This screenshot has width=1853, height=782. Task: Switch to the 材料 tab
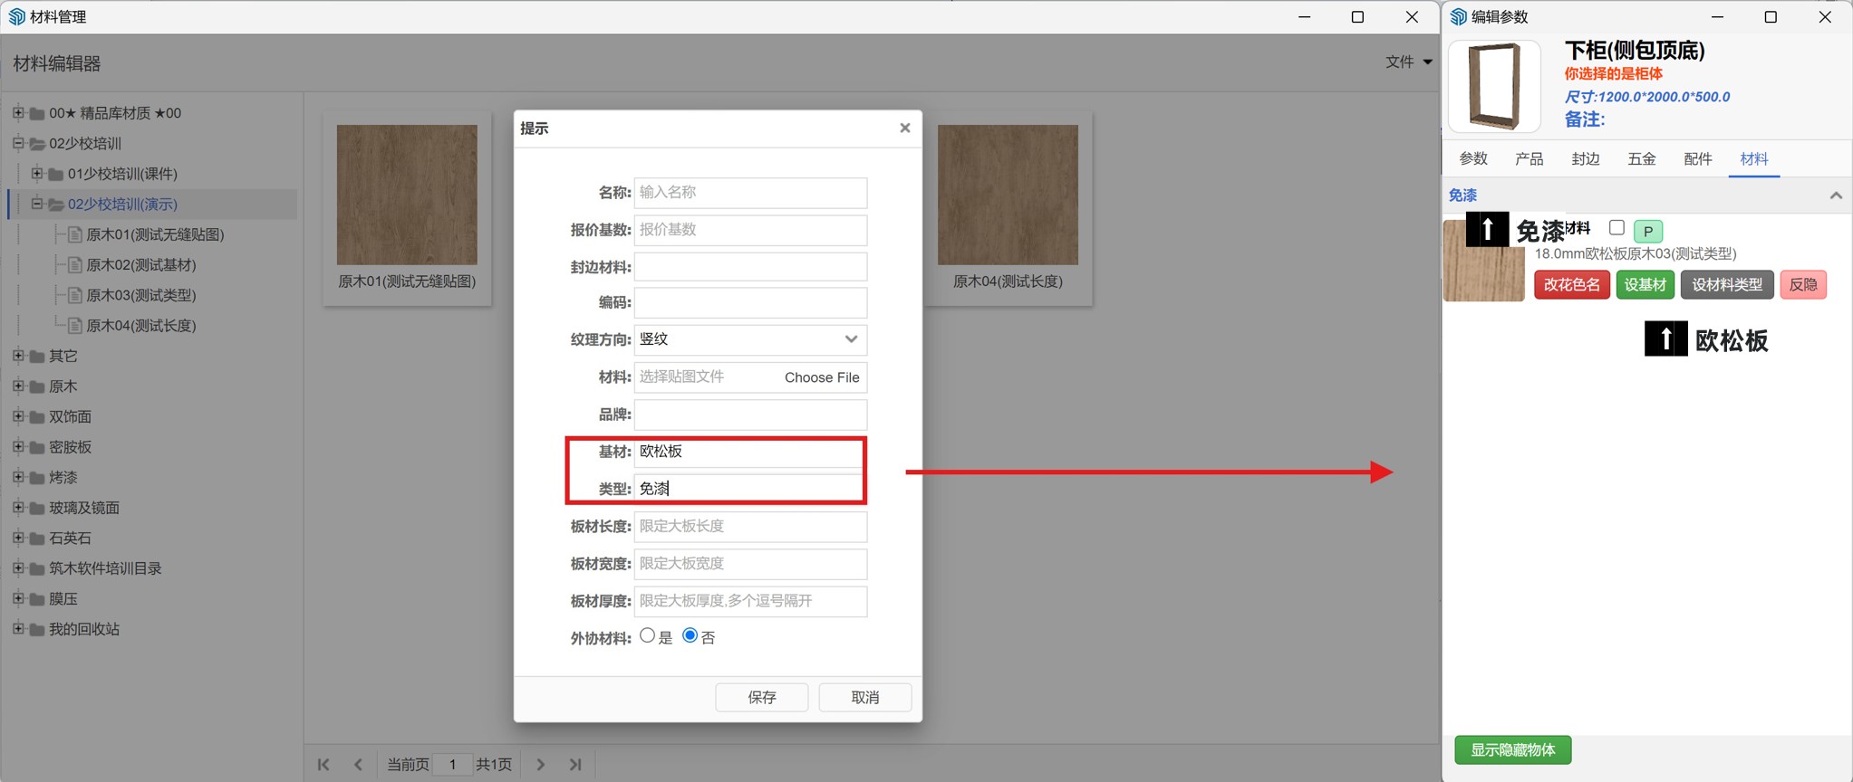click(1754, 159)
